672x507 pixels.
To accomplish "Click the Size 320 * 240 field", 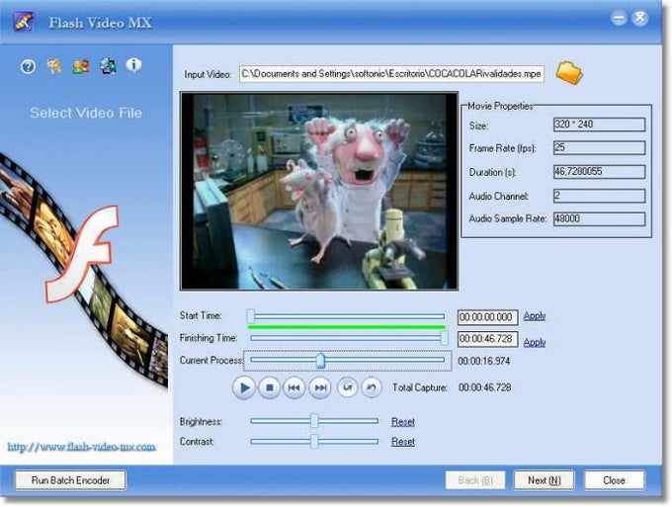I will tap(599, 125).
